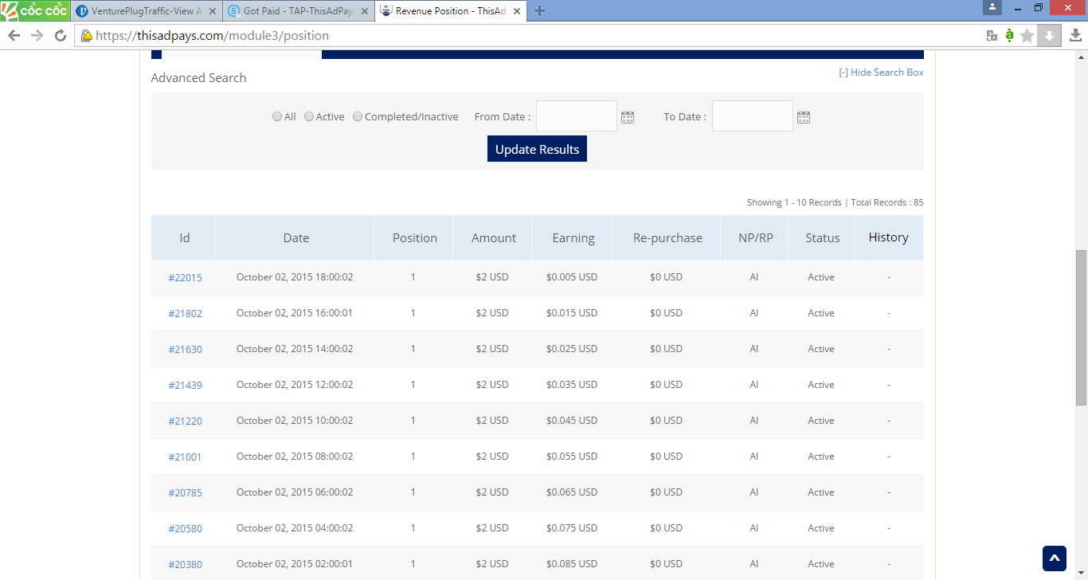Close the VenturePlugTraffic tab
This screenshot has height=580, width=1088.
[x=213, y=11]
